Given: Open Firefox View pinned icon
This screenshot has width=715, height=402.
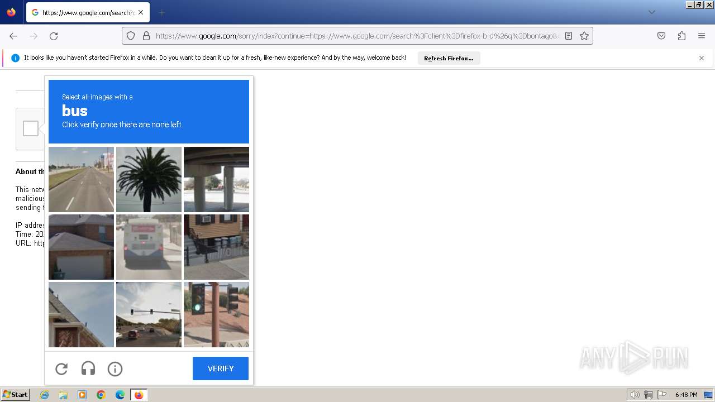Looking at the screenshot, I should (11, 12).
